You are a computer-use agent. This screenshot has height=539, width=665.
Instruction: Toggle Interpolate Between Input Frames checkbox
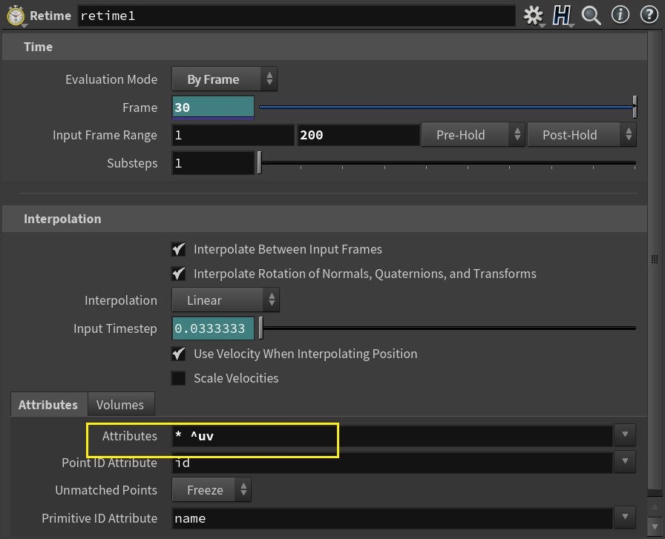tap(179, 249)
